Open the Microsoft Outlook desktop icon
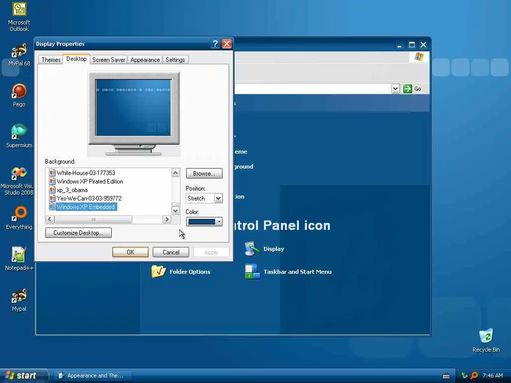This screenshot has height=383, width=511. pos(19,16)
